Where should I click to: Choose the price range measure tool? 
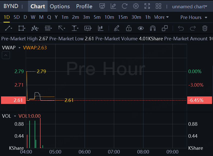pyautogui.click(x=75, y=28)
